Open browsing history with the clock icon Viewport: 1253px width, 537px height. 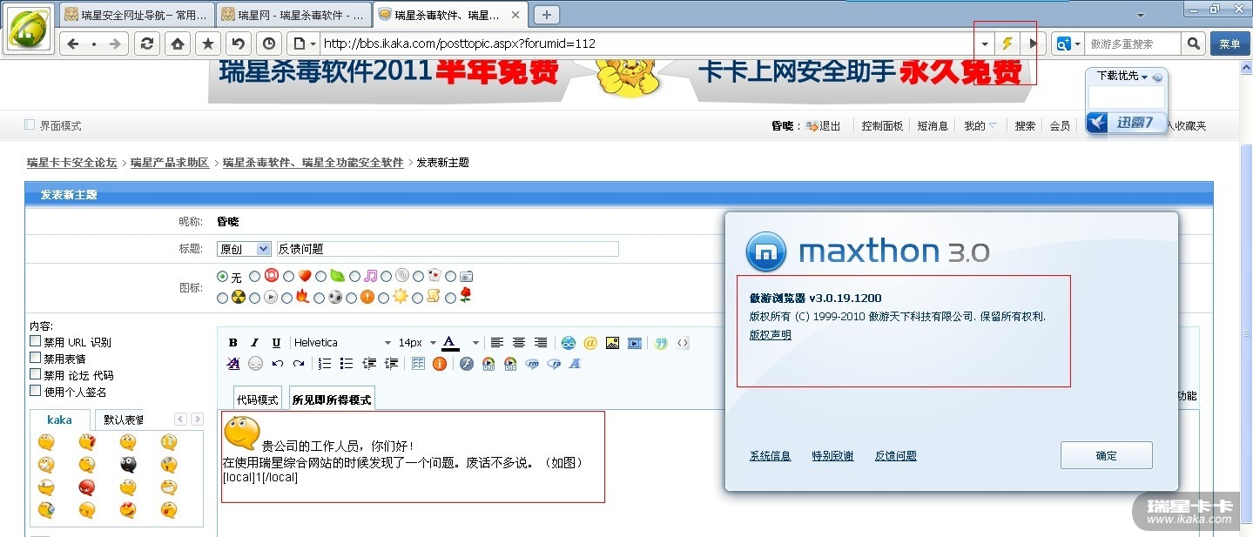point(267,44)
